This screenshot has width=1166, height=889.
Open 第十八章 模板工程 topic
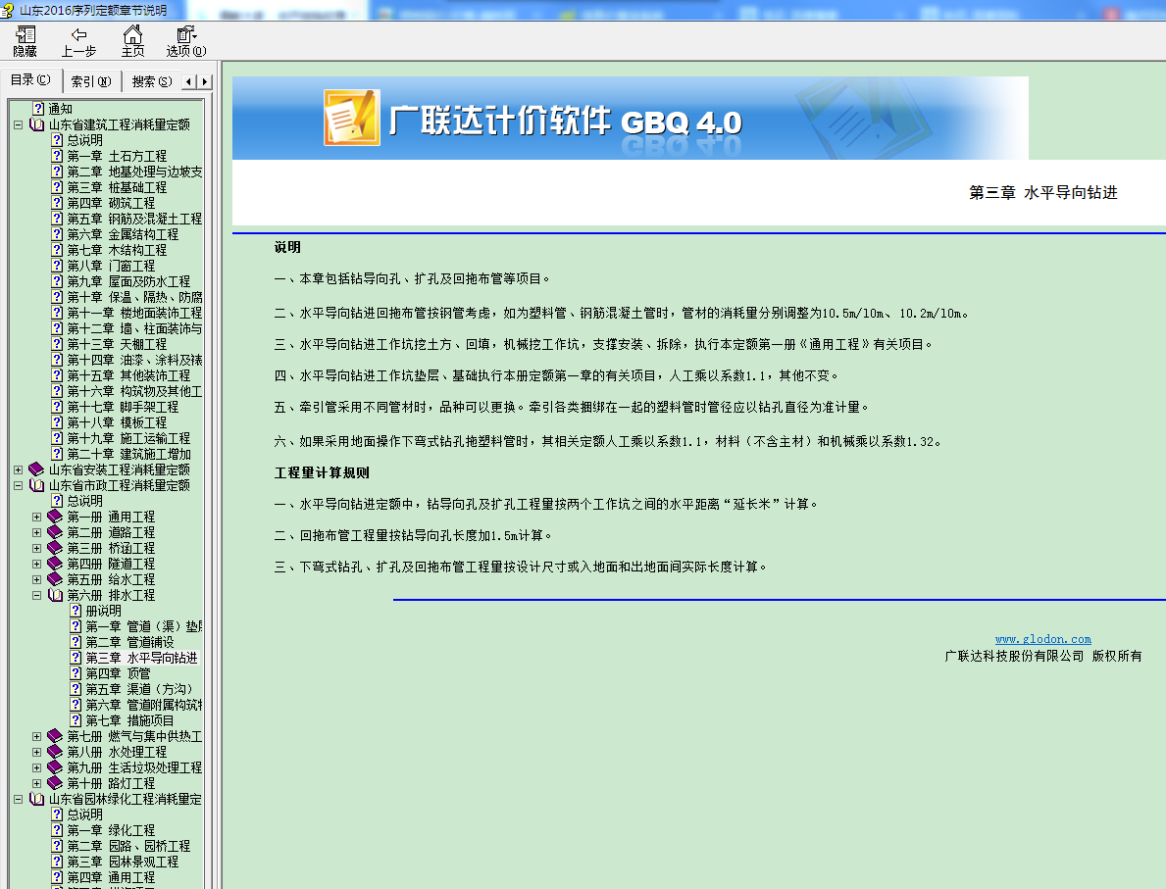(117, 423)
